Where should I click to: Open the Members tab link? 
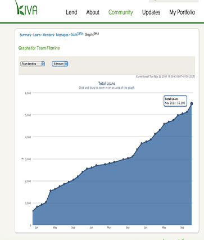(x=48, y=35)
